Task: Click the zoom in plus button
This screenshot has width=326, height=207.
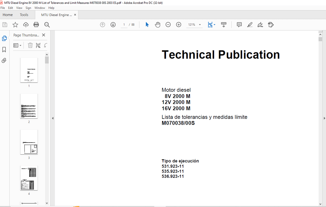Action: point(179,25)
